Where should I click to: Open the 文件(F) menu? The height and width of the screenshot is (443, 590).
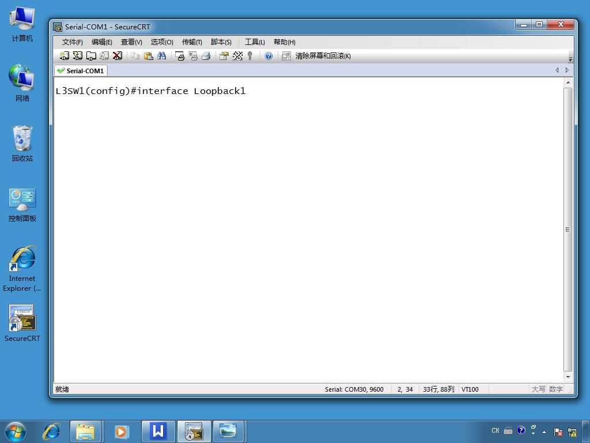(72, 42)
